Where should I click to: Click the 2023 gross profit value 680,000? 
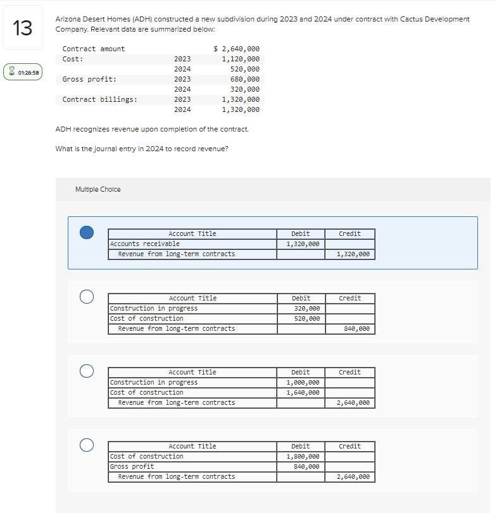pyautogui.click(x=245, y=79)
